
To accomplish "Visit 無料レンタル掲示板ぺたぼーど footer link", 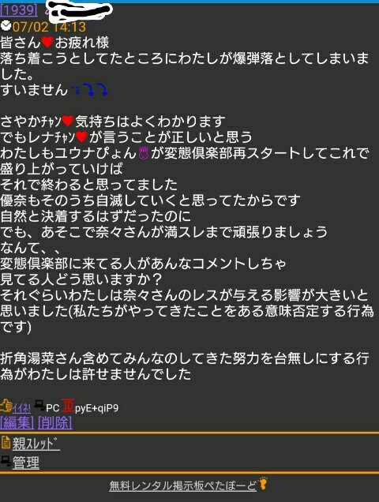I will coord(183,485).
